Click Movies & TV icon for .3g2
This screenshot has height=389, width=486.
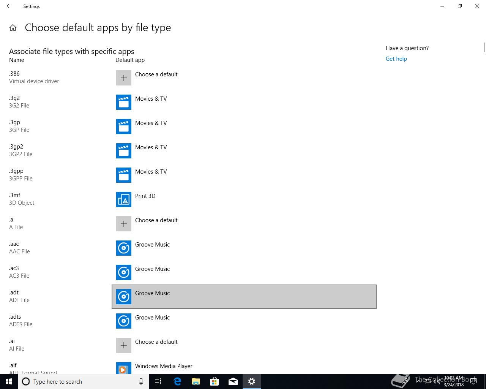[x=124, y=102]
